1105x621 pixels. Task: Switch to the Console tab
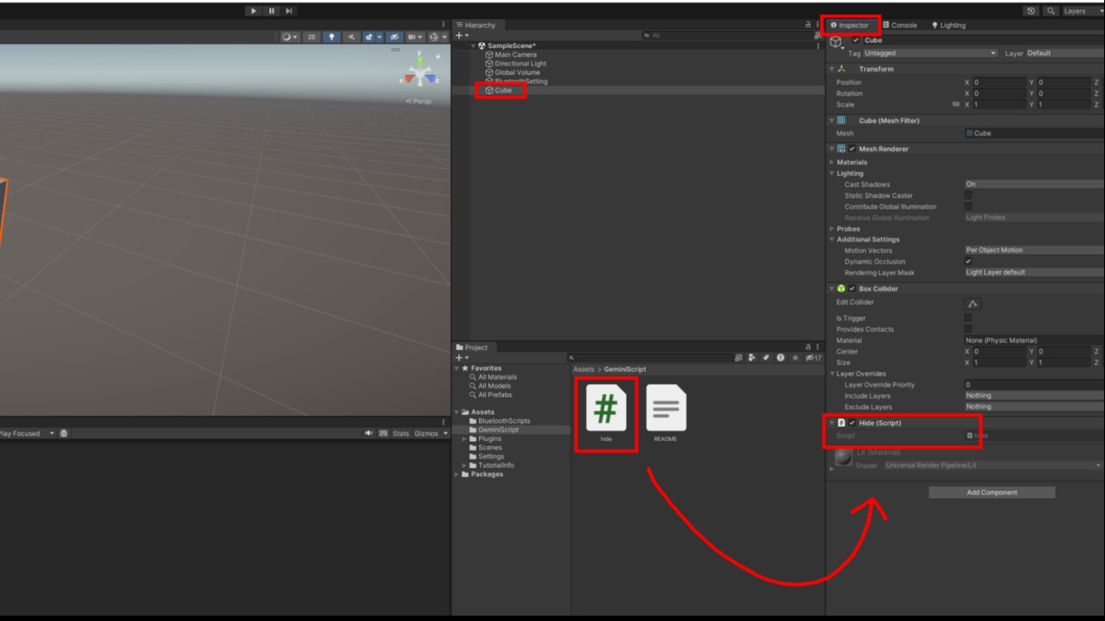[900, 25]
